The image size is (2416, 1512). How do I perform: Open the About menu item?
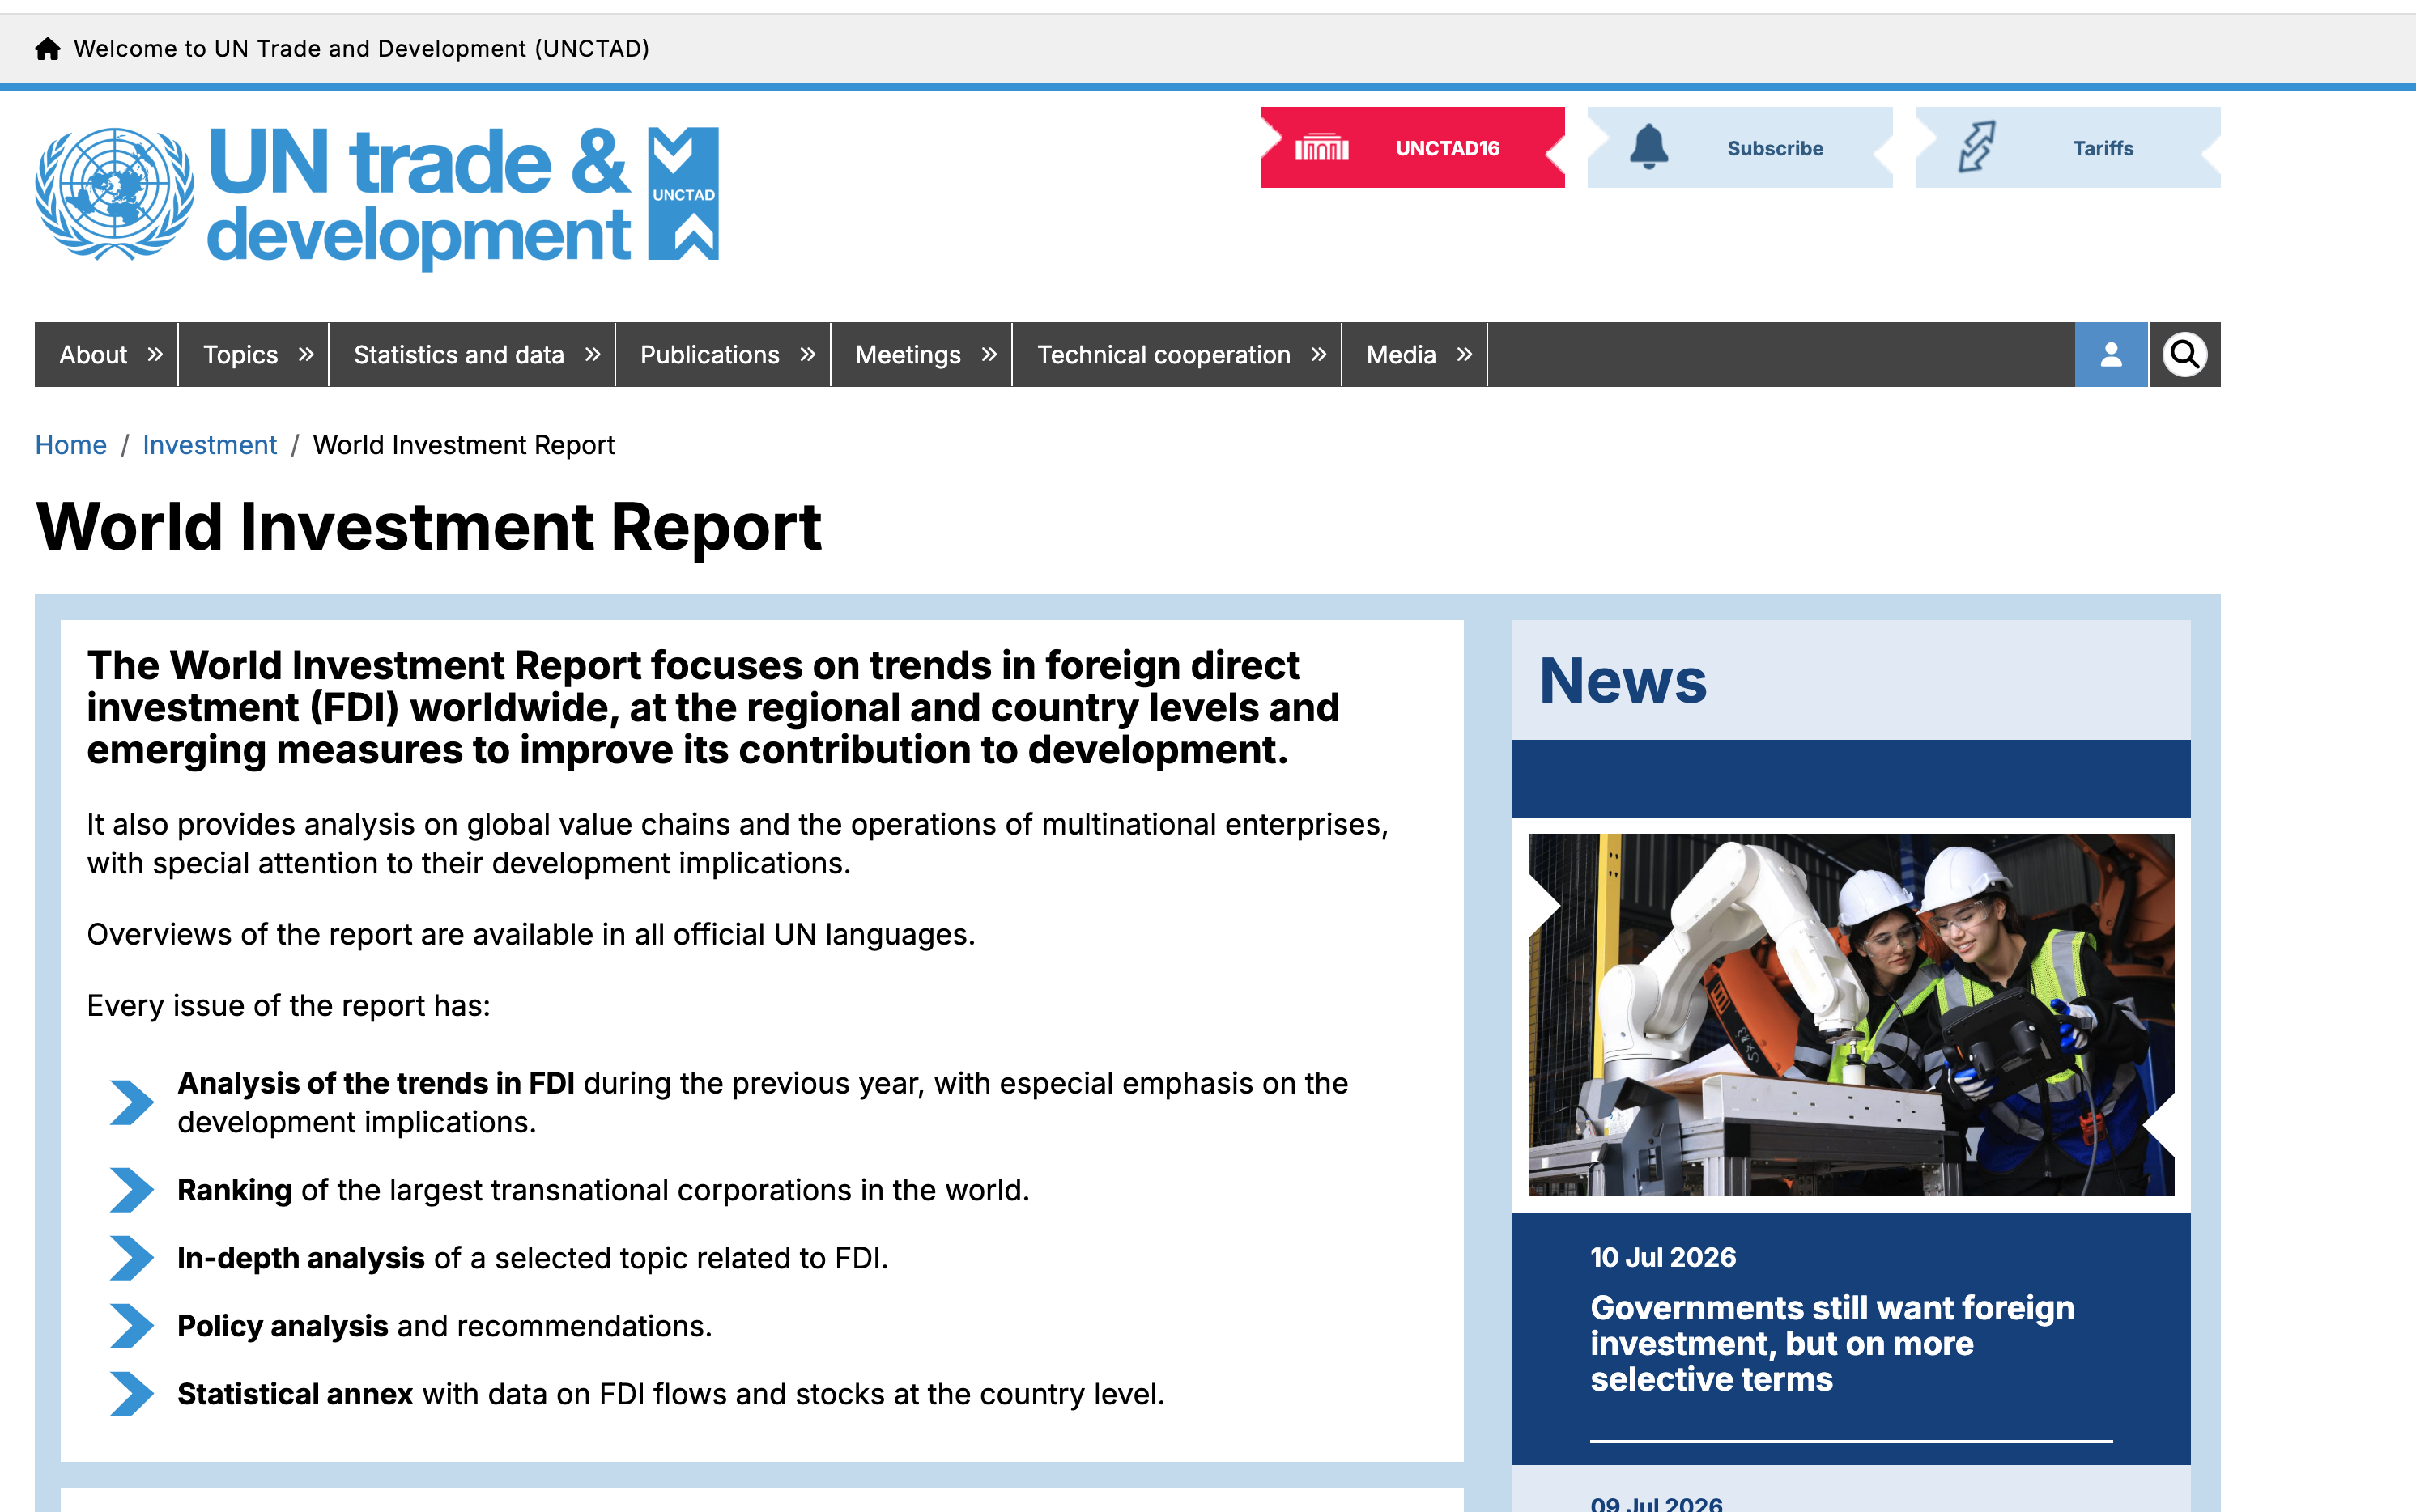pyautogui.click(x=93, y=355)
